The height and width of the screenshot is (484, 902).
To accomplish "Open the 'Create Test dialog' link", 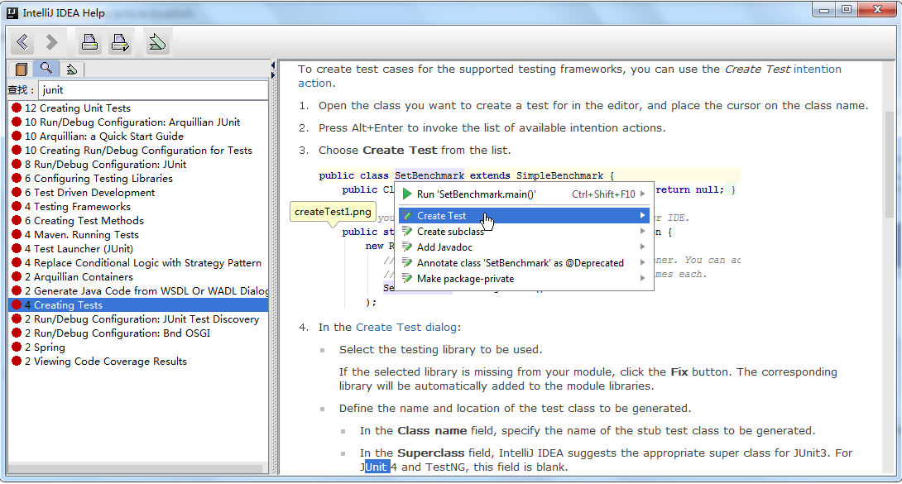I will (407, 328).
